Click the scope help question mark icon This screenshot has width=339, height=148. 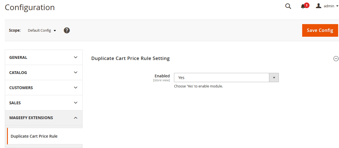[67, 30]
